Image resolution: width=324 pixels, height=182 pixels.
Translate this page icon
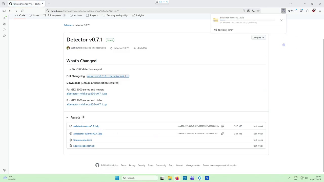click(x=253, y=11)
